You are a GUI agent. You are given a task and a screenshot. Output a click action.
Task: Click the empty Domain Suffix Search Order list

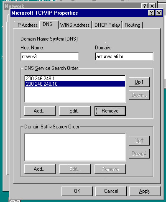click(75, 147)
